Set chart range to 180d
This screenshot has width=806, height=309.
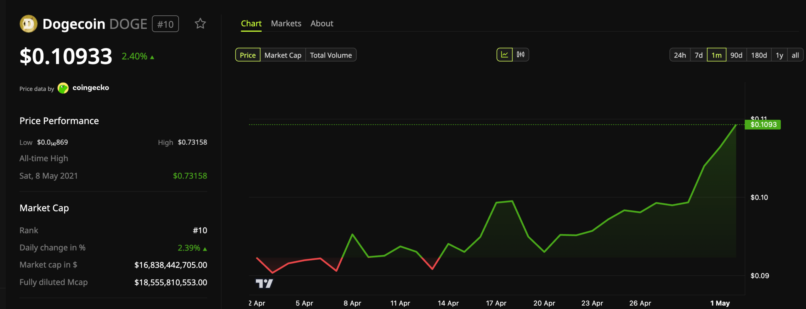[759, 55]
